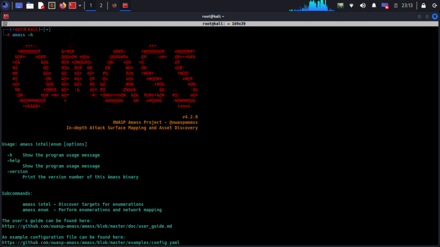This screenshot has height=247, width=440.
Task: Click the "-help" option text
Action: coord(13,160)
